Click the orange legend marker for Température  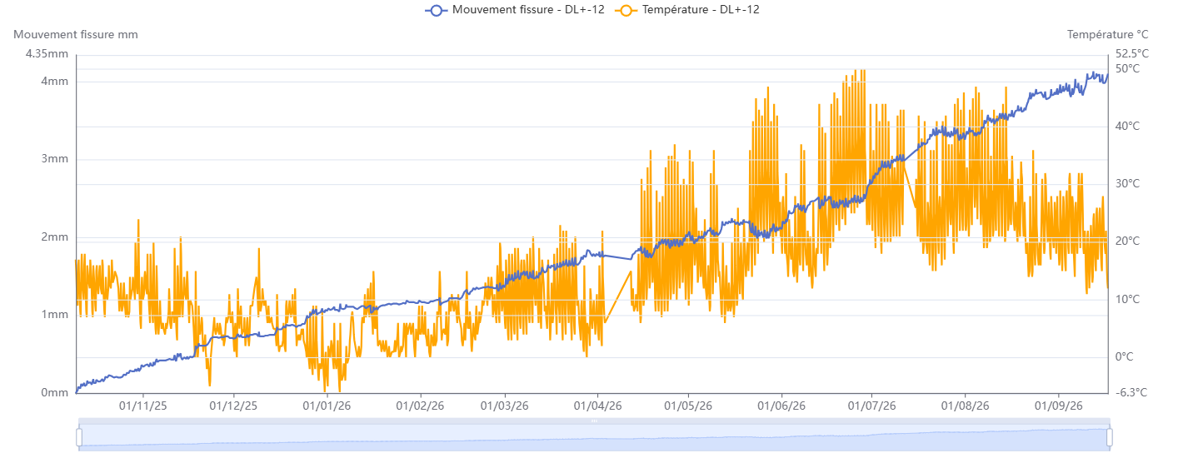click(x=626, y=10)
